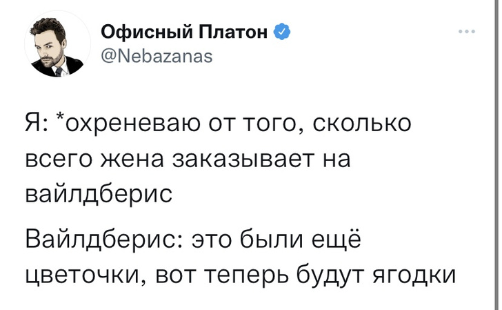Click the word "жена" in the tweet

click(127, 159)
